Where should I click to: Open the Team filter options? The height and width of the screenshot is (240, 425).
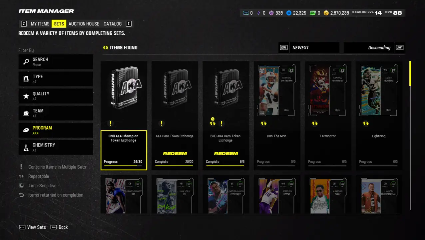click(56, 113)
